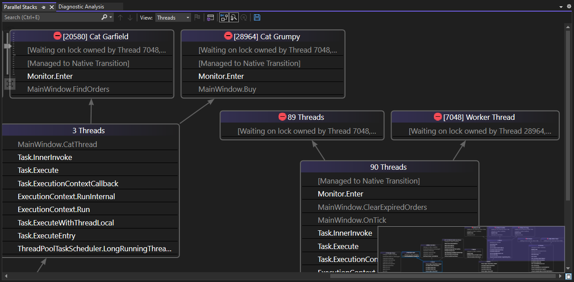Click the Search (Ctrl+E) input field
The width and height of the screenshot is (574, 282).
(51, 17)
